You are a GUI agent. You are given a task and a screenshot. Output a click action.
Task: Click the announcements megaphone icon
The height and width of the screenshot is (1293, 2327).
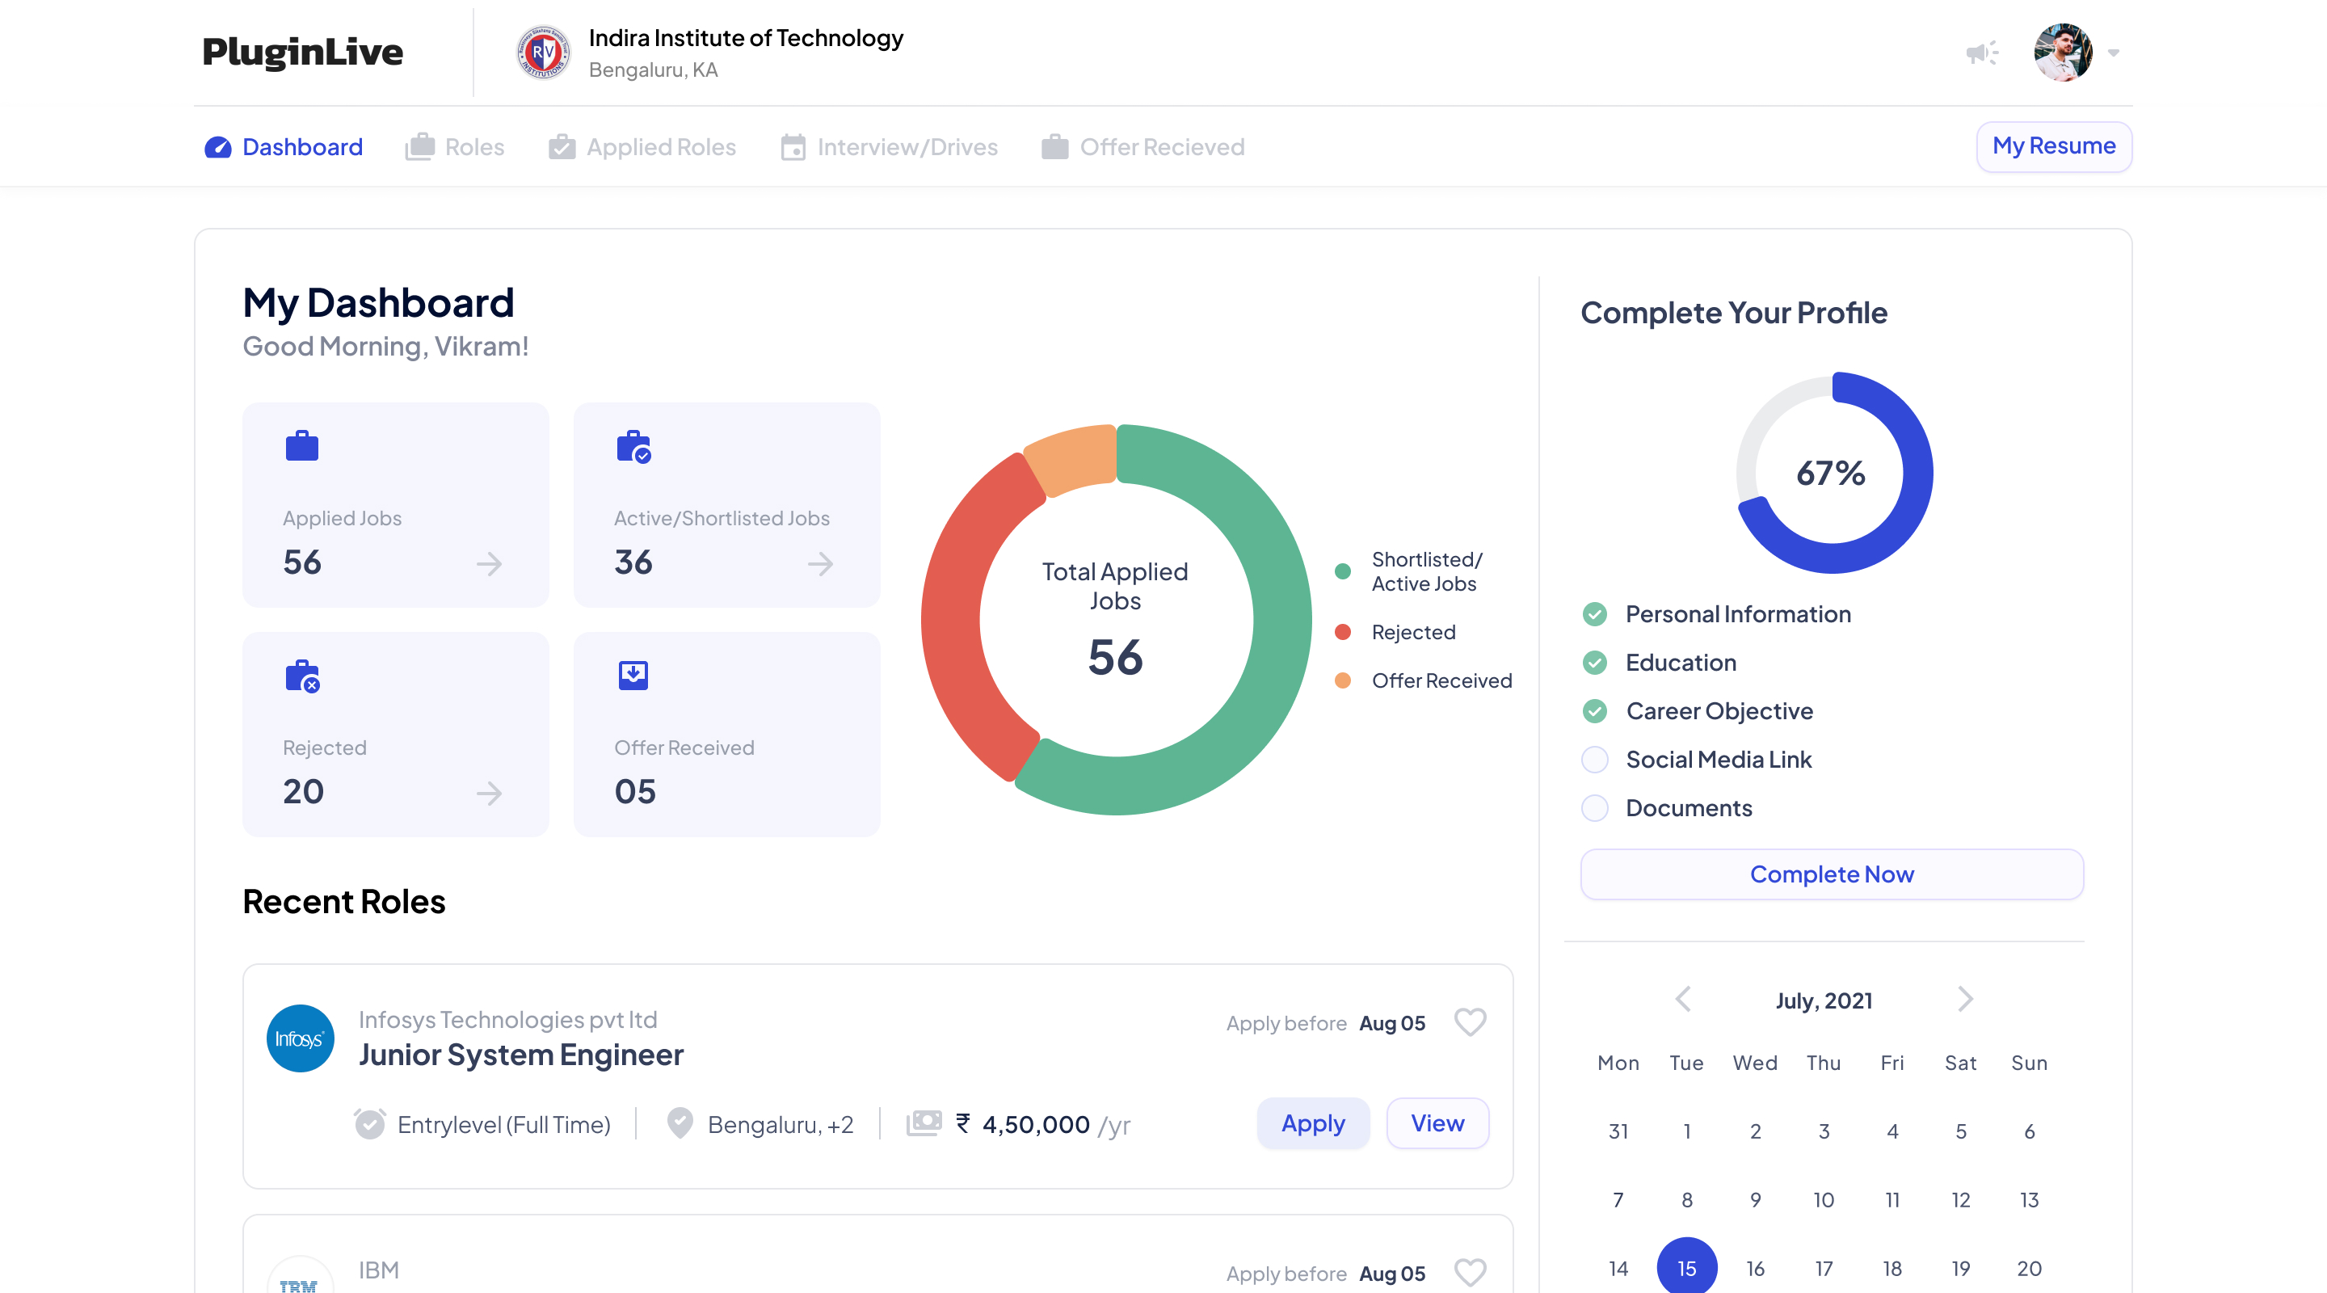(x=1981, y=53)
